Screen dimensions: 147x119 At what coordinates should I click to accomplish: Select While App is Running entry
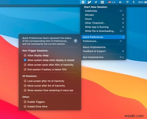point(104,27)
